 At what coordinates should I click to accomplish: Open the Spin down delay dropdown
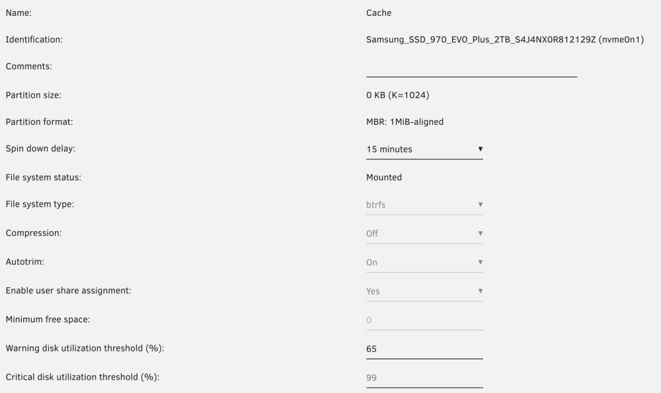pos(424,149)
